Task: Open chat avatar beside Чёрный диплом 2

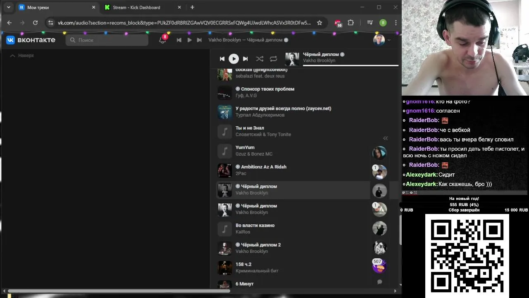Action: click(x=379, y=248)
